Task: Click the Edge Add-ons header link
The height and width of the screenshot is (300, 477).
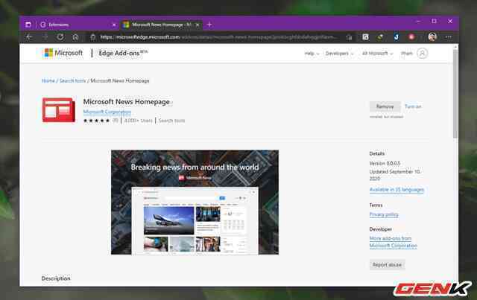Action: coord(123,53)
